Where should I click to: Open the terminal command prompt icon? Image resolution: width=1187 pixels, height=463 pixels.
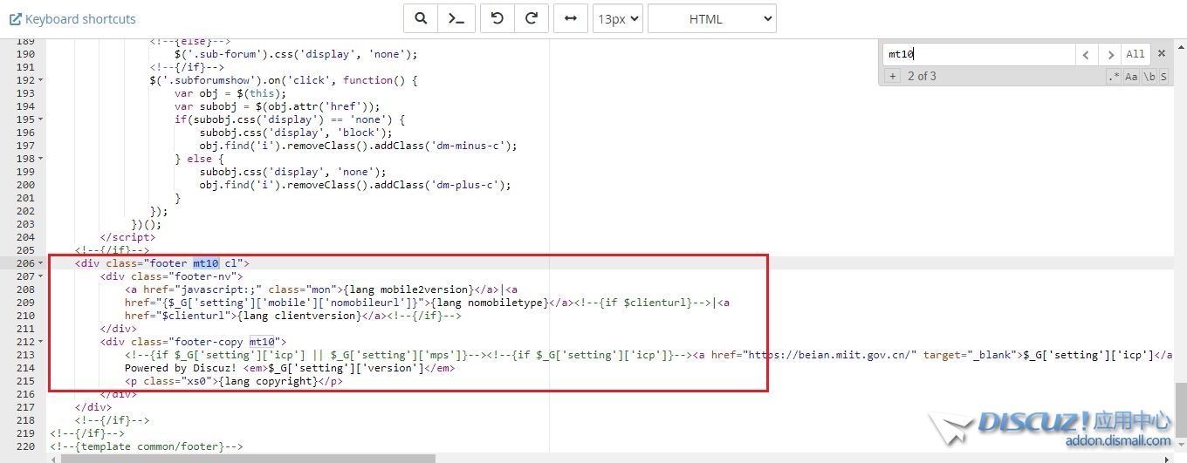[x=456, y=18]
